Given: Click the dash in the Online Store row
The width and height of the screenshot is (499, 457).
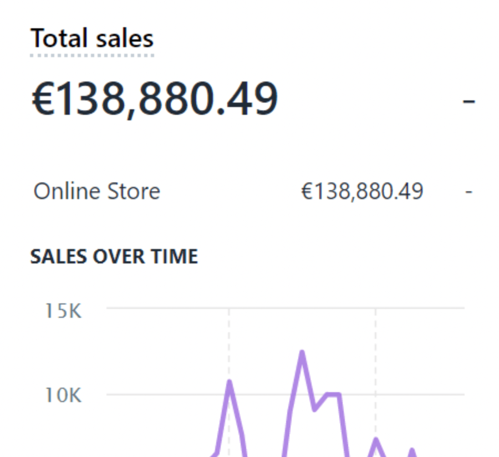Looking at the screenshot, I should coord(469,192).
